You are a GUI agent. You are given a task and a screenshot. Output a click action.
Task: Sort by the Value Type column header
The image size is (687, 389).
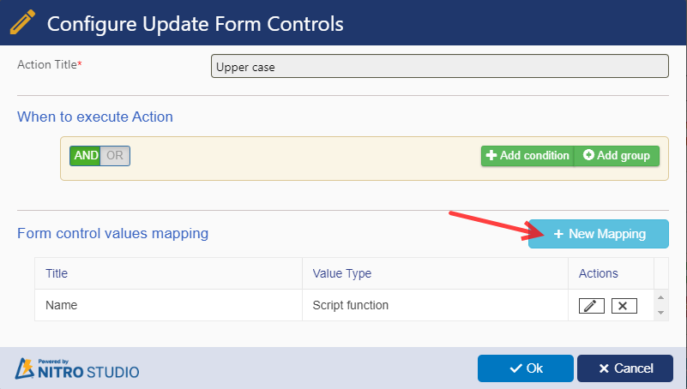click(x=341, y=273)
